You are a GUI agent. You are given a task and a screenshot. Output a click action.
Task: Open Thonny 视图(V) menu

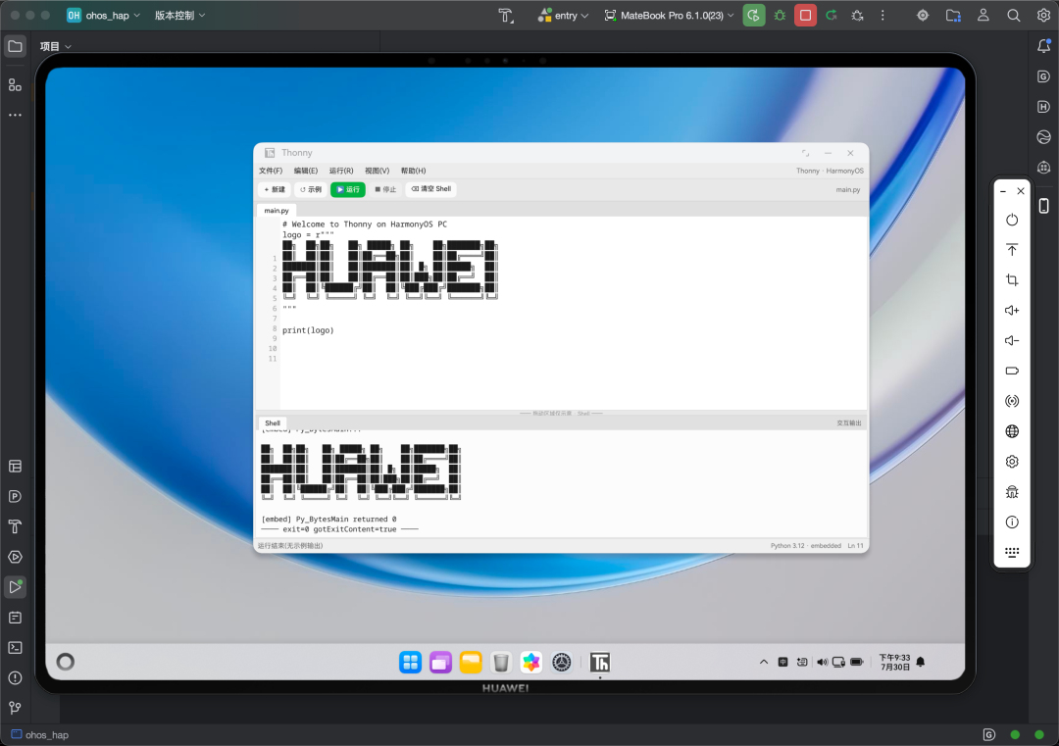377,171
